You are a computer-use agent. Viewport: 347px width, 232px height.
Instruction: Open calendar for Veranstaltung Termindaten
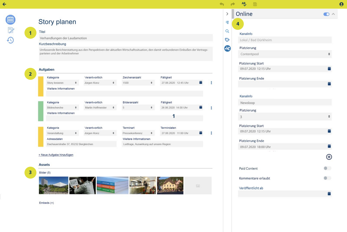coord(201,133)
